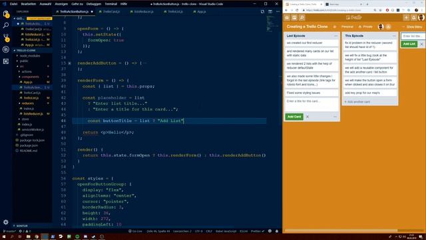This screenshot has width=426, height=240.
Task: Cancel the add card form X
Action: [308, 117]
